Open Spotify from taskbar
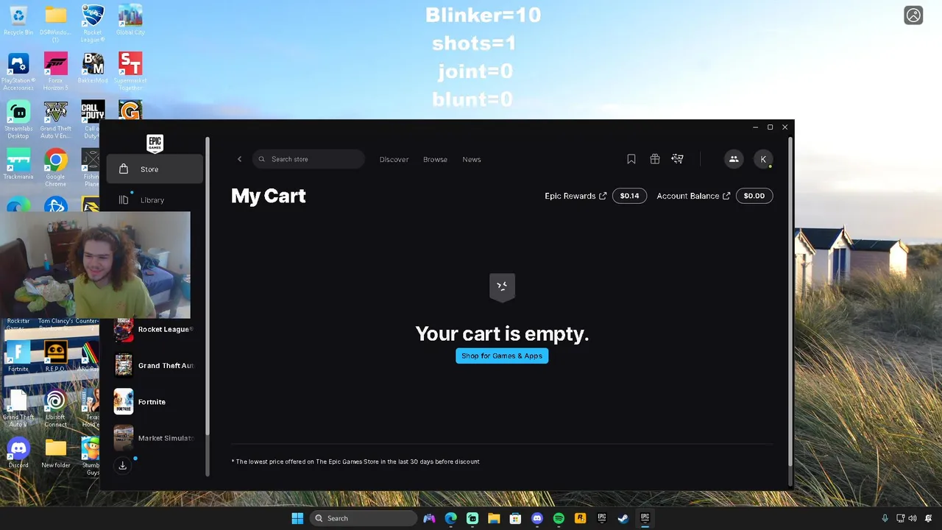 559,518
